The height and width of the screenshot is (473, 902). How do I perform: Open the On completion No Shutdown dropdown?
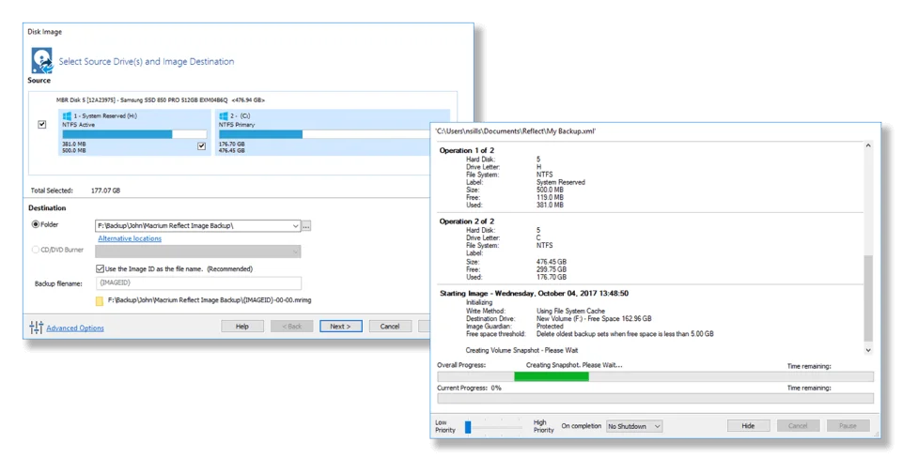(x=634, y=426)
